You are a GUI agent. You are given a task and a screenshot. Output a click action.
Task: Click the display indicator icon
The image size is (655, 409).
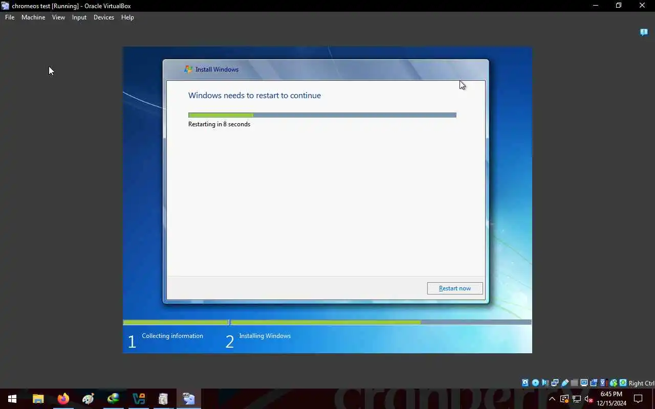(584, 383)
